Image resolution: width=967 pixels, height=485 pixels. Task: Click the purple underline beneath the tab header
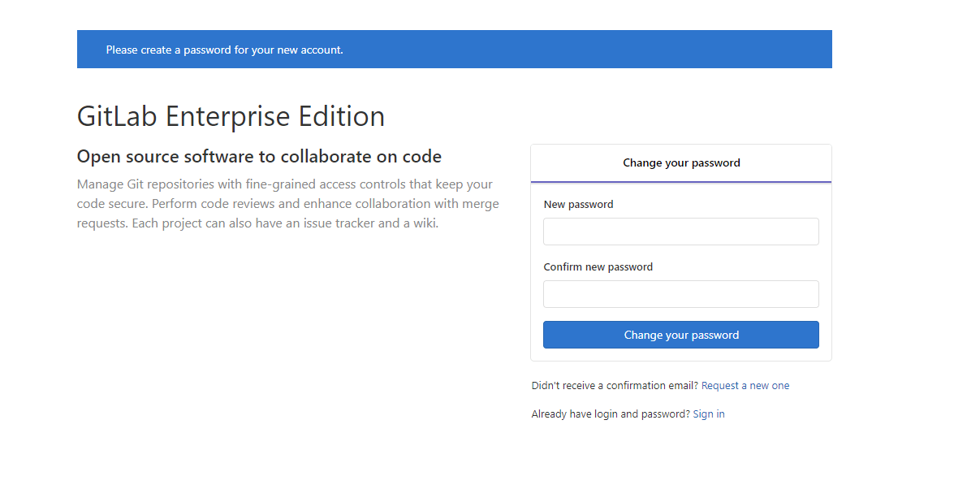coord(681,182)
